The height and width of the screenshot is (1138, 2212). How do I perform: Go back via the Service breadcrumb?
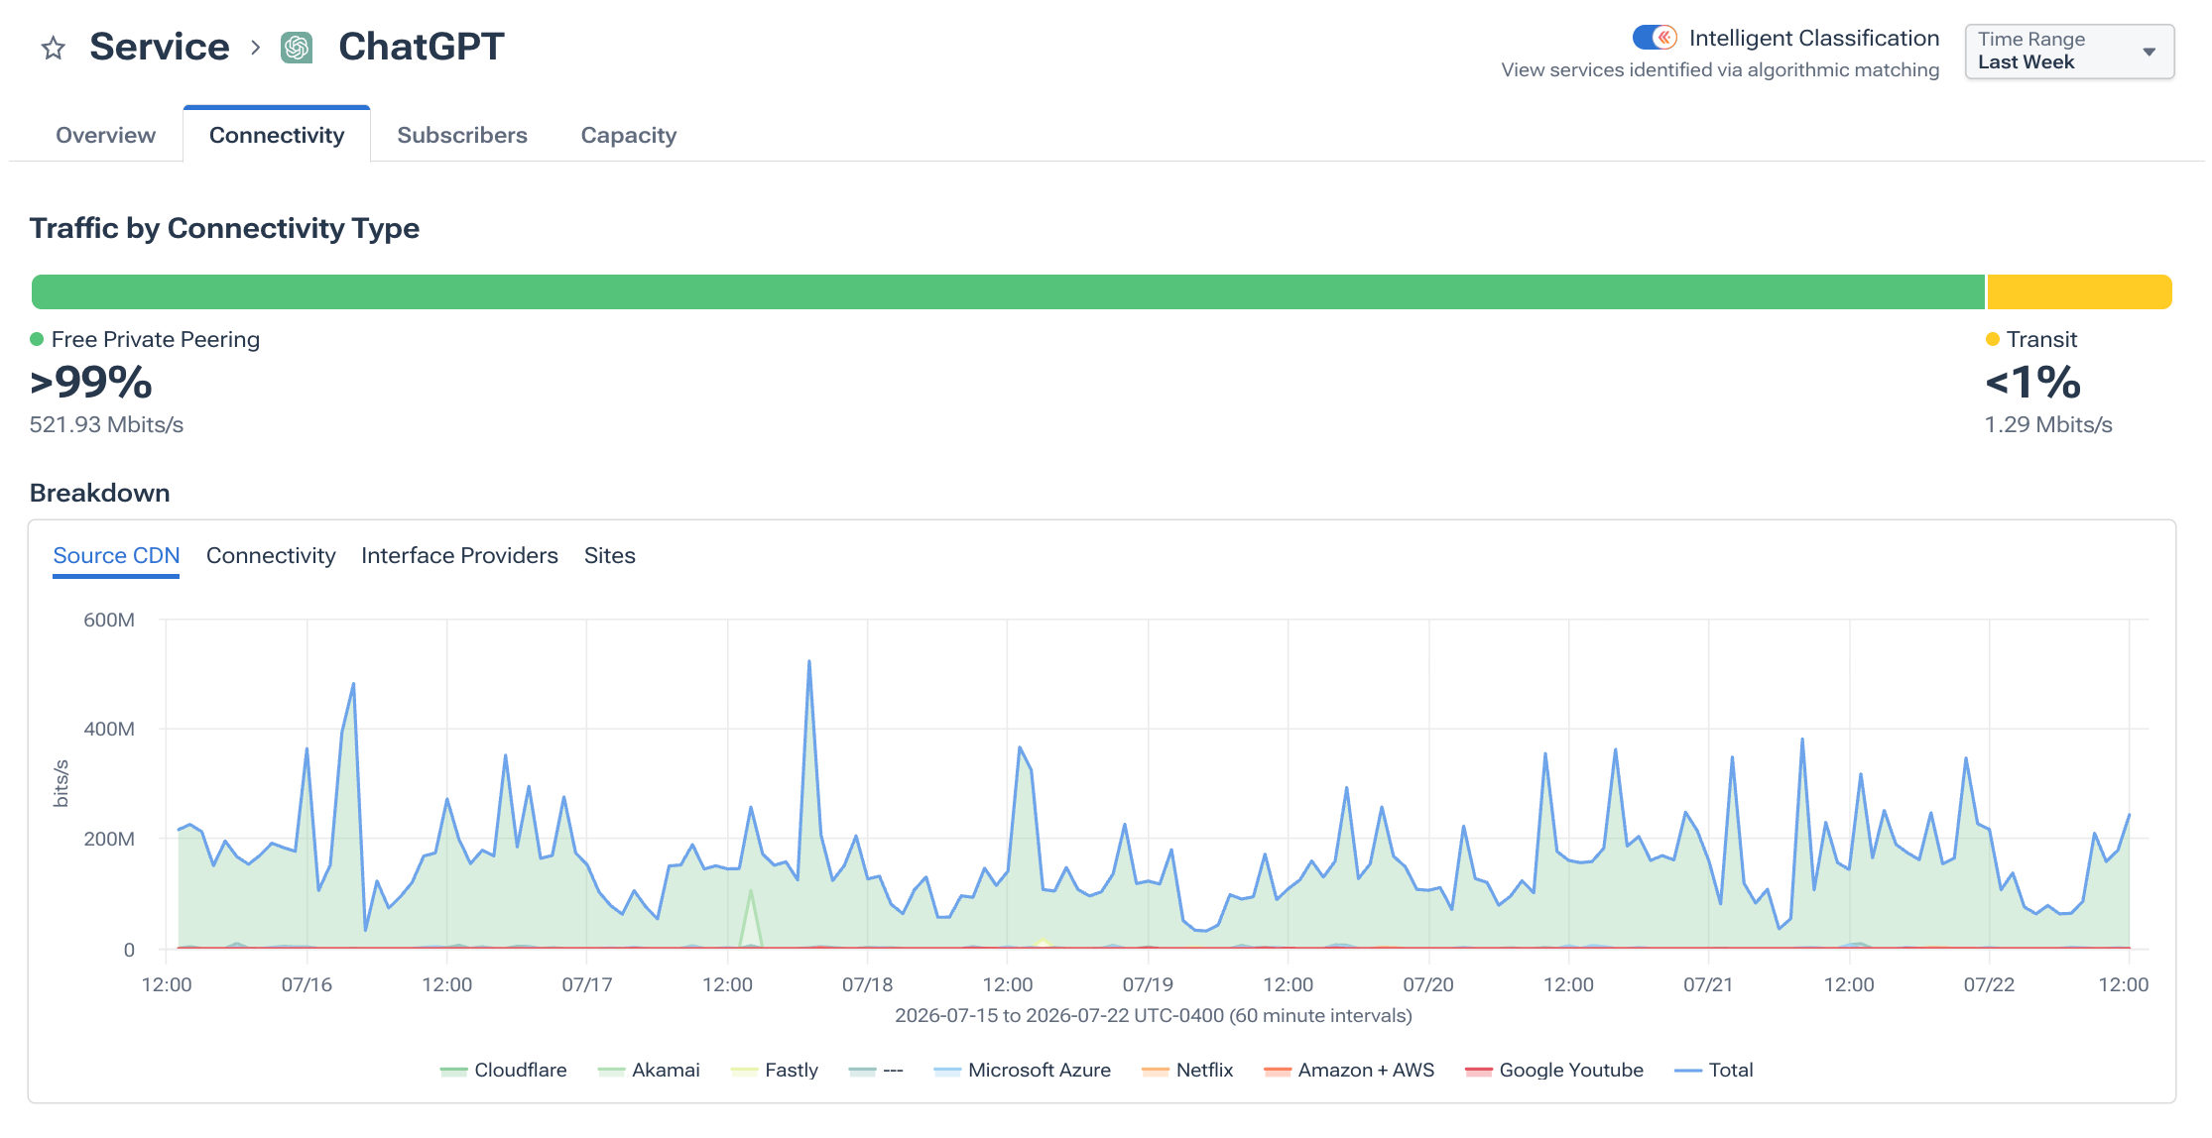click(160, 47)
